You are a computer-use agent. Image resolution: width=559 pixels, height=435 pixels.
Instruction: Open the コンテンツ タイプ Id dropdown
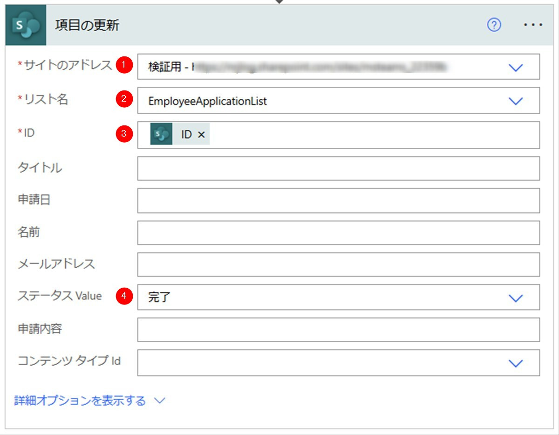[x=516, y=363]
